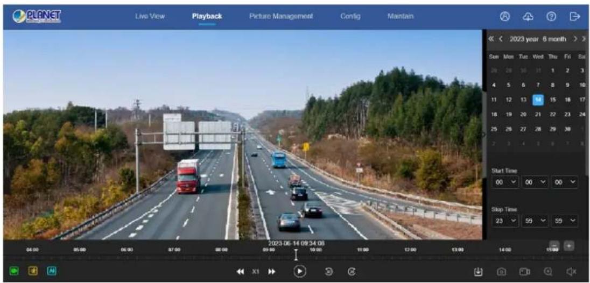This screenshot has width=590, height=283.
Task: Click the highway playback video area
Action: click(x=243, y=135)
